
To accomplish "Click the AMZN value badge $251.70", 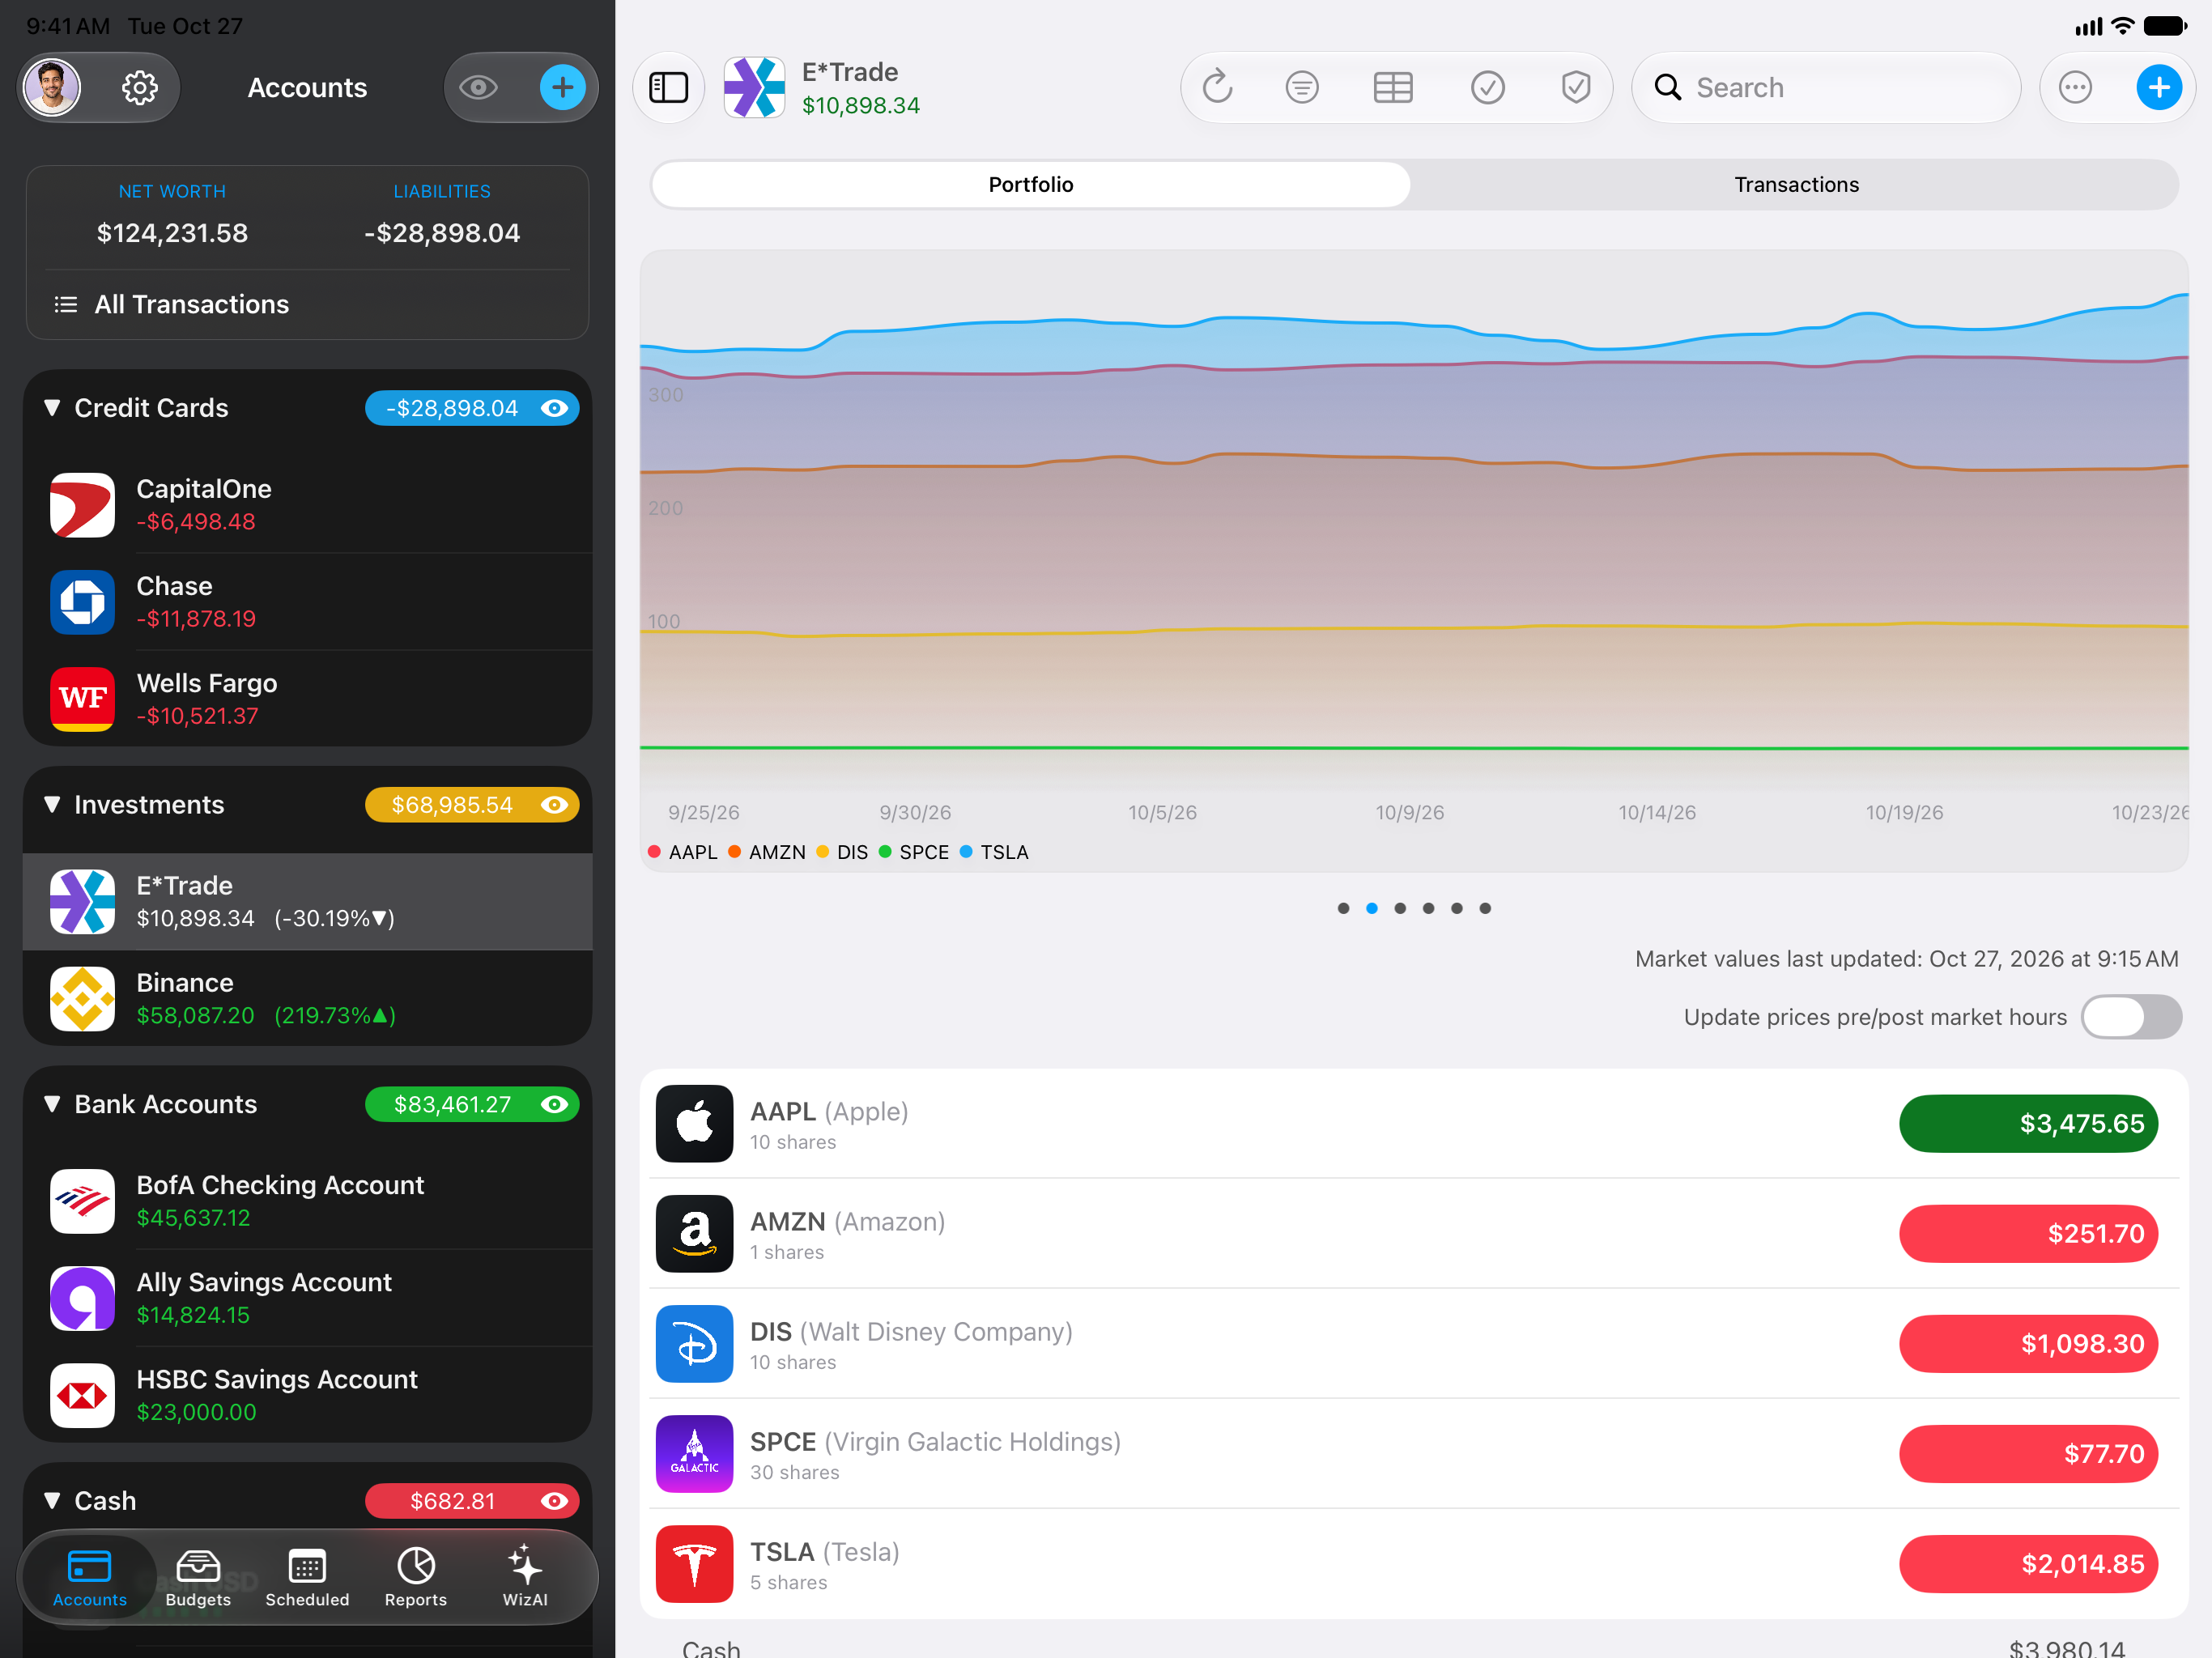I will click(2029, 1234).
